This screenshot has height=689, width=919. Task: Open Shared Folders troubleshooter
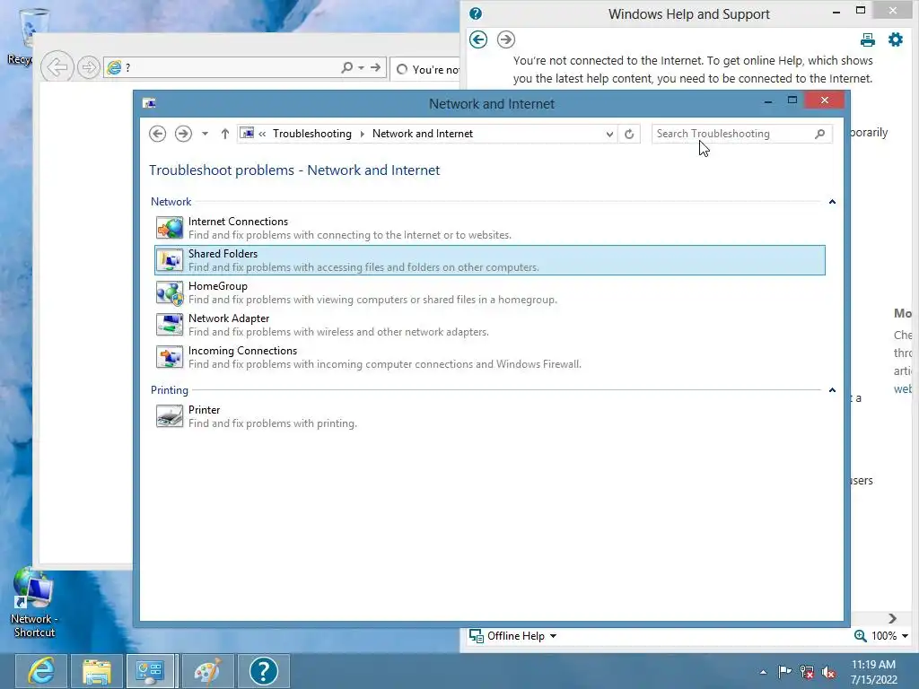point(490,260)
